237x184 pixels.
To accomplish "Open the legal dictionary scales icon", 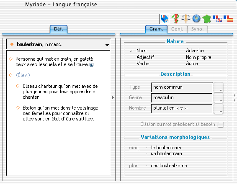I will pos(186,19).
